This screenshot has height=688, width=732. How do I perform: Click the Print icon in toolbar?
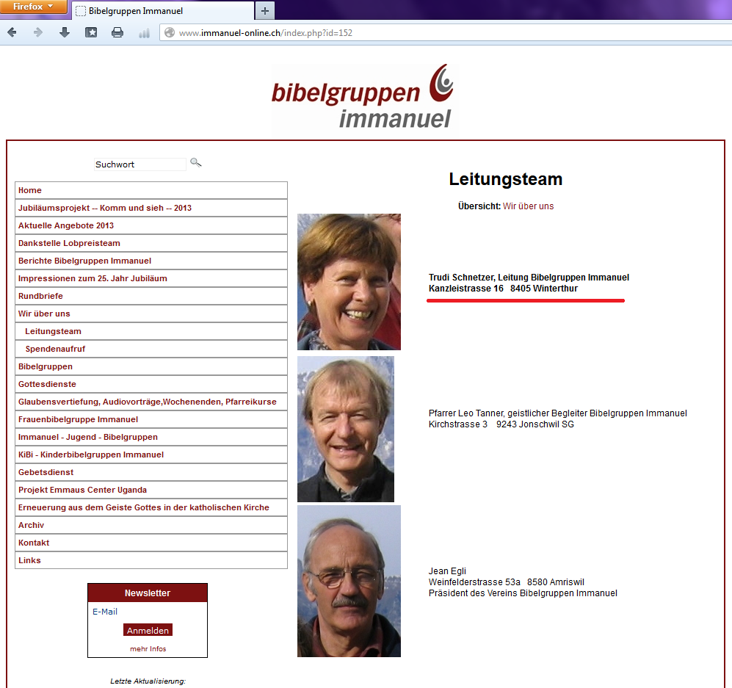(x=117, y=32)
